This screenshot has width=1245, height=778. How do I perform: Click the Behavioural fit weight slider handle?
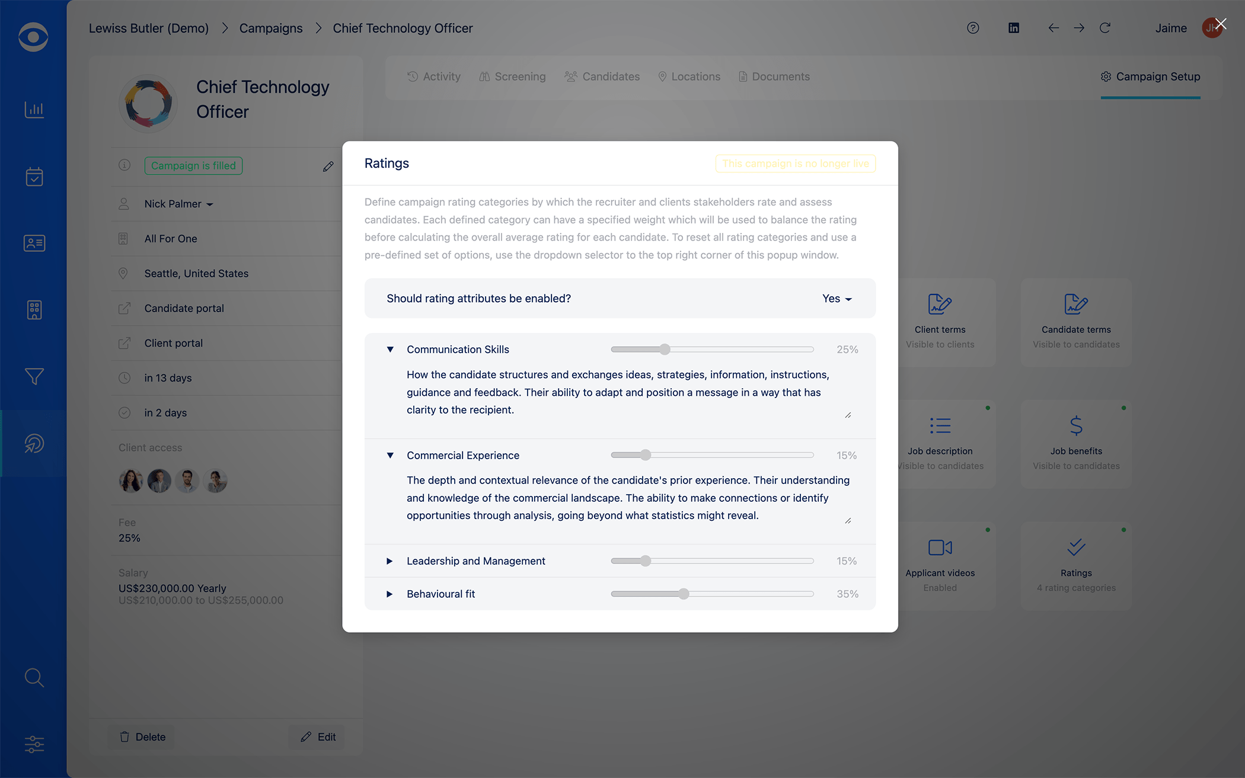click(684, 594)
